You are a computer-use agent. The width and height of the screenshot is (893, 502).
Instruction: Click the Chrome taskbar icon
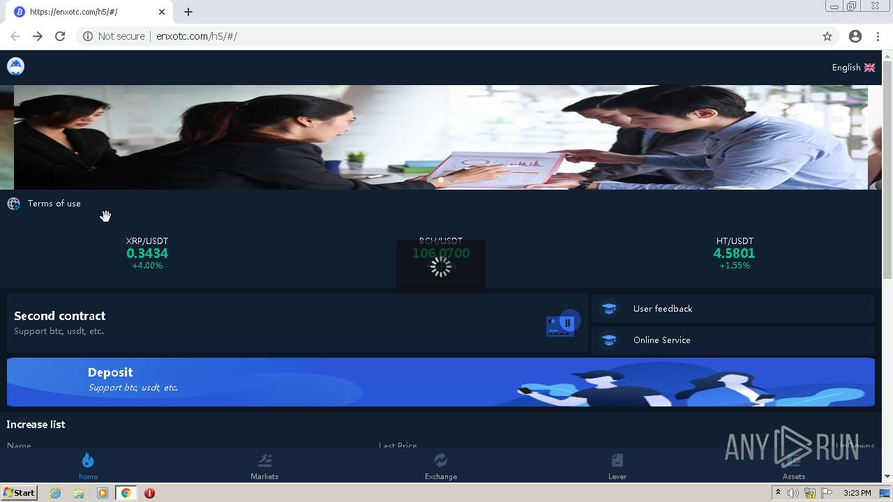pyautogui.click(x=126, y=493)
